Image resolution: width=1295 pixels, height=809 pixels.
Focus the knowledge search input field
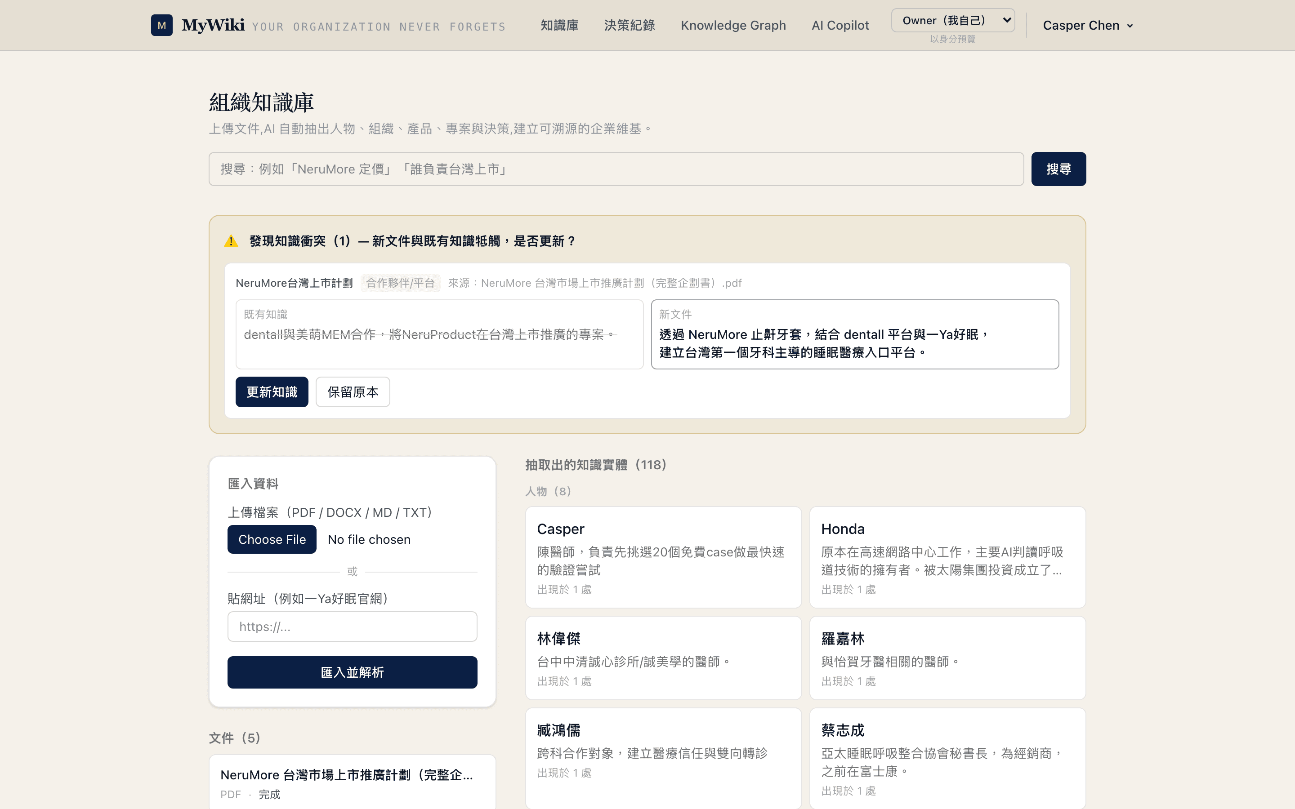coord(616,169)
